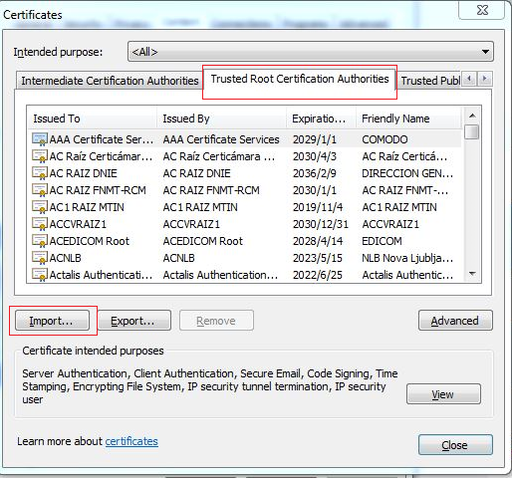Click expiration date 2022/6/25
Image resolution: width=512 pixels, height=478 pixels.
[x=318, y=275]
